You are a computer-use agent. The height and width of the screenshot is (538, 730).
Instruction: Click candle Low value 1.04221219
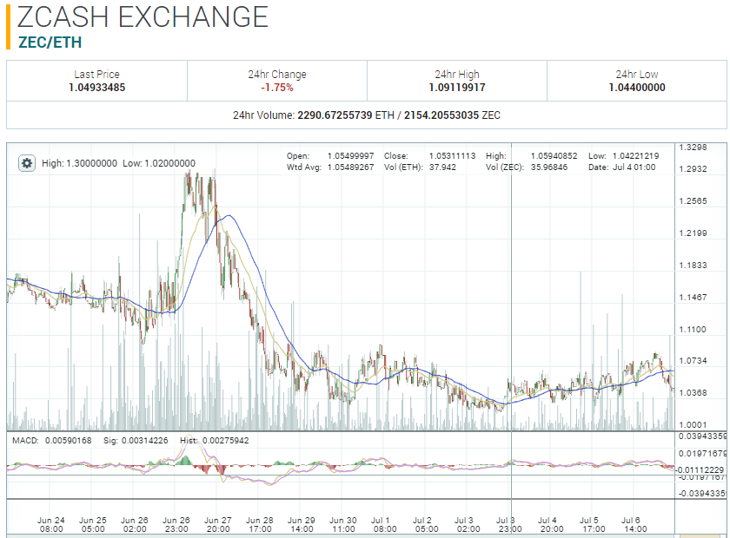(635, 156)
